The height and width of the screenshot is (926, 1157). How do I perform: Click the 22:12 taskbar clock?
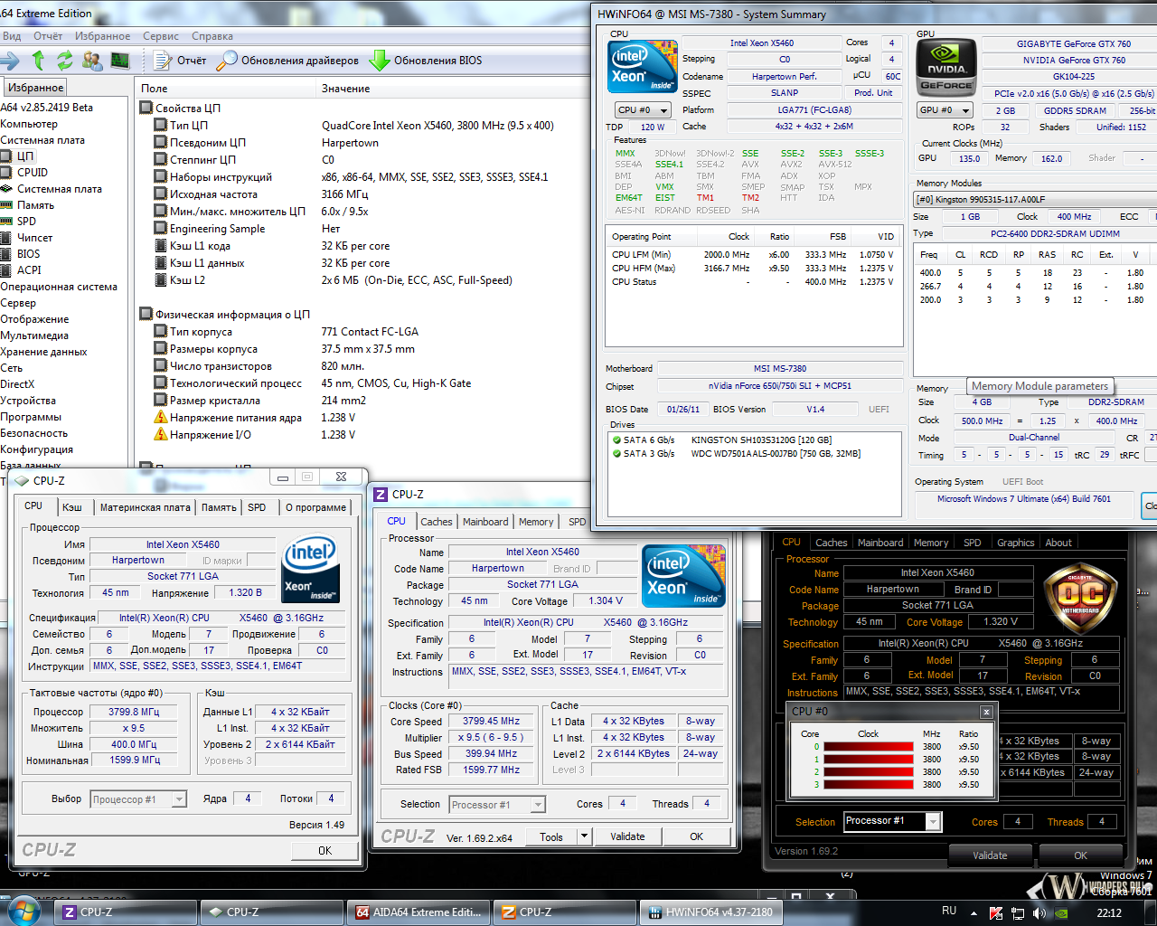1108,912
